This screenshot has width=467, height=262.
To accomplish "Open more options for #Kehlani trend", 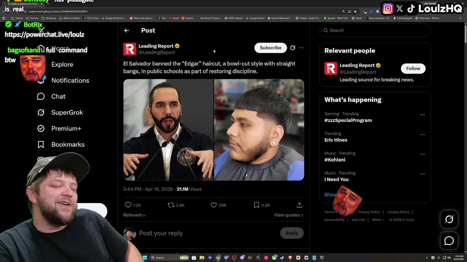I will 422,154.
